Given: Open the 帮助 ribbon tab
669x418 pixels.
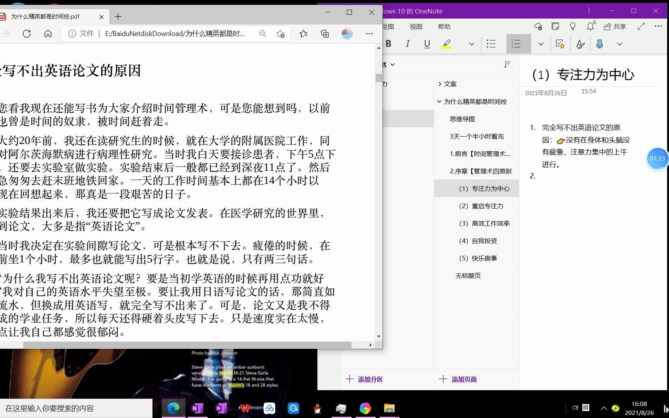Looking at the screenshot, I should 444,27.
